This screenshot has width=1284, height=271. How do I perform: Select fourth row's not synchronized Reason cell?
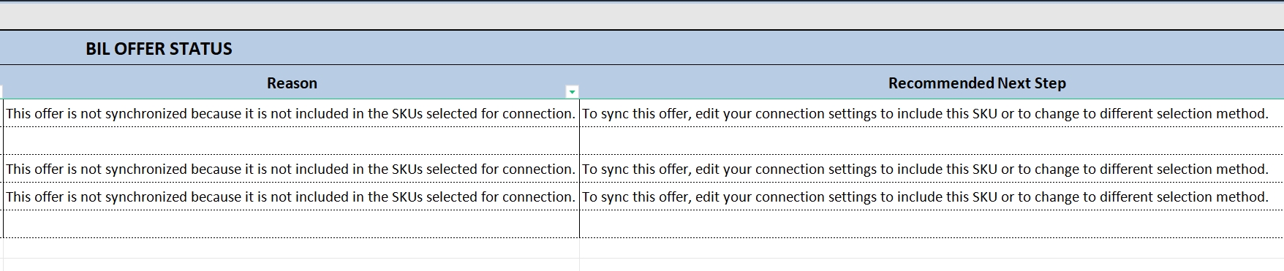click(x=291, y=196)
